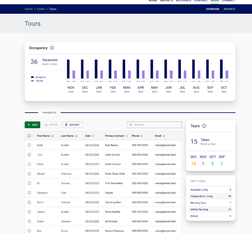This screenshot has width=252, height=234.
Task: Click inside the search input field
Action: click(154, 125)
